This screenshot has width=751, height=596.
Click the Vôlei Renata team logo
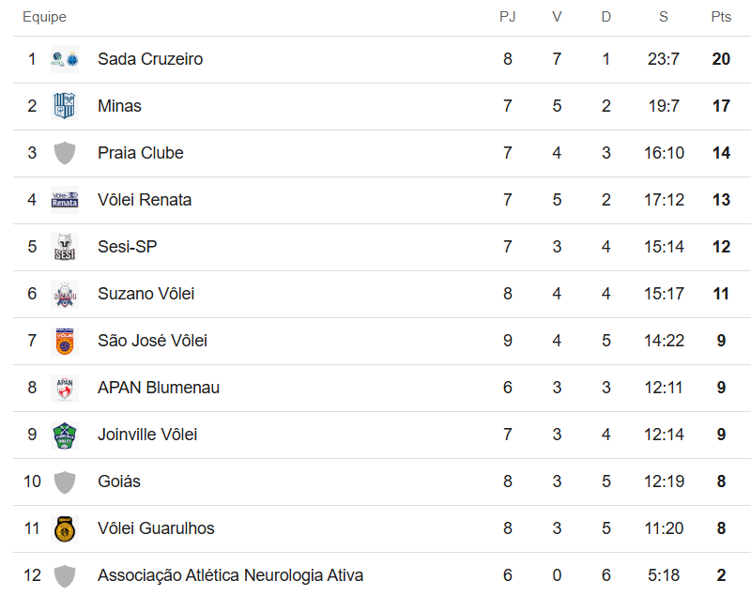(65, 200)
